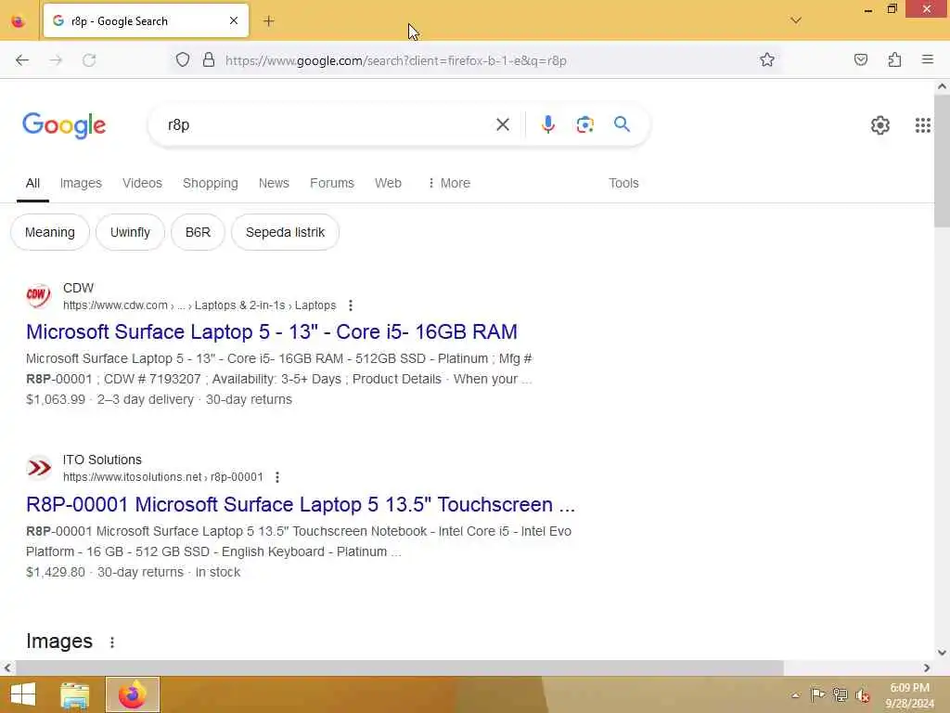Switch to Images results tab

point(81,183)
